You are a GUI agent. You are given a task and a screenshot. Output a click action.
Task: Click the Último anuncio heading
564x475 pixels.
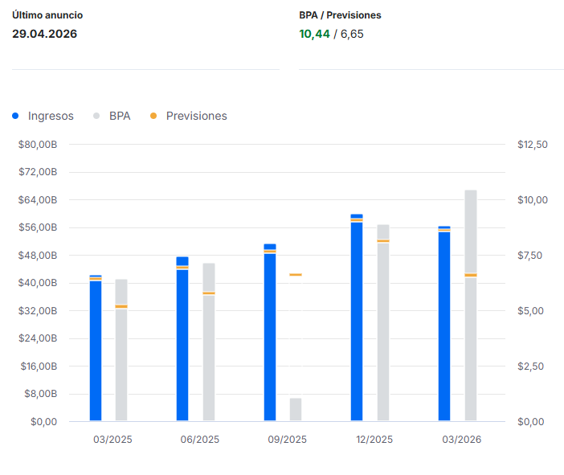(47, 15)
